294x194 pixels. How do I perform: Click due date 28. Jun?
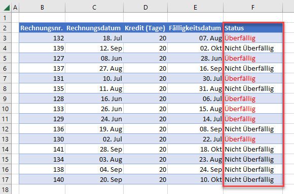tap(195, 58)
